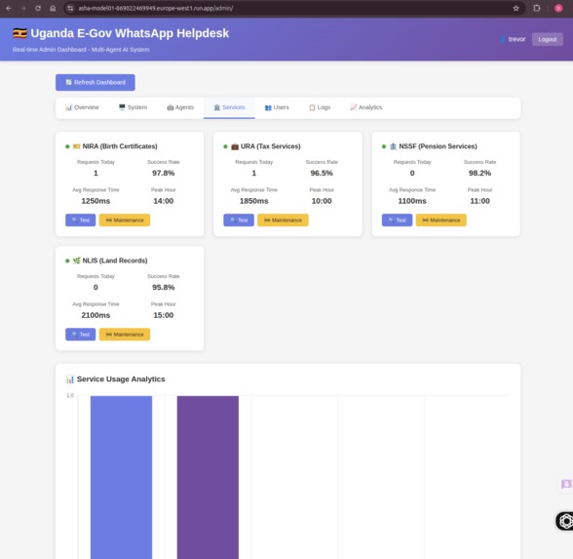Image resolution: width=573 pixels, height=559 pixels.
Task: Open the Agents tab
Action: click(180, 107)
